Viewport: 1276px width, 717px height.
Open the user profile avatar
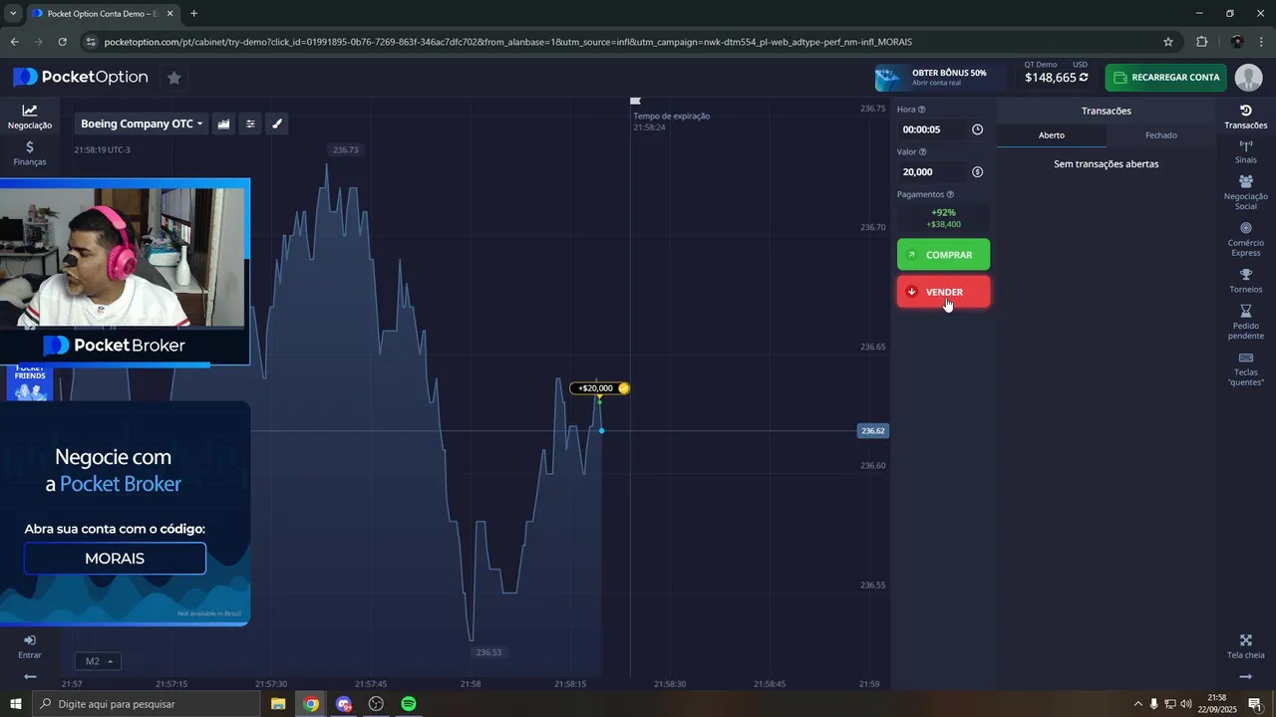click(1248, 78)
